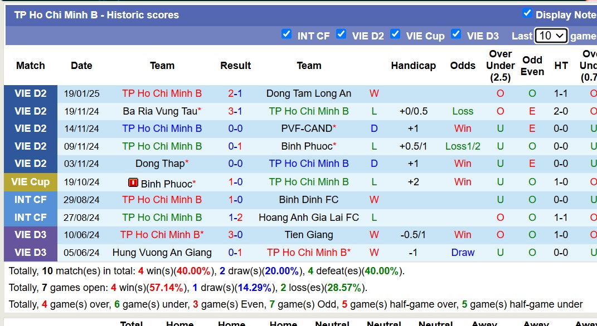Click the INT CF badge on the 27/08/24 row
Viewport: 597px width, 326px height.
[x=30, y=217]
